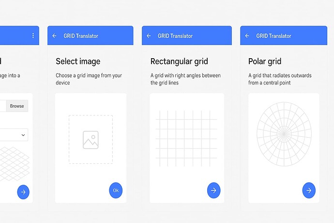Click GRID Translator title on Select image screen
The width and height of the screenshot is (334, 223).
(x=81, y=36)
